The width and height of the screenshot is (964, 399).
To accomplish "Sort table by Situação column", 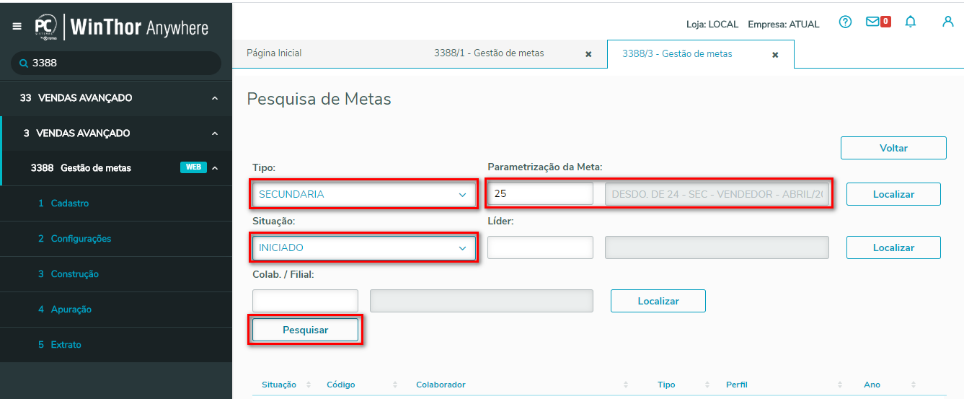I will coord(309,385).
